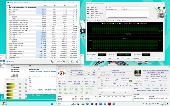The width and height of the screenshot is (170, 106).
Task: Enable the Stress CPU checkbox
Action: point(90,7)
